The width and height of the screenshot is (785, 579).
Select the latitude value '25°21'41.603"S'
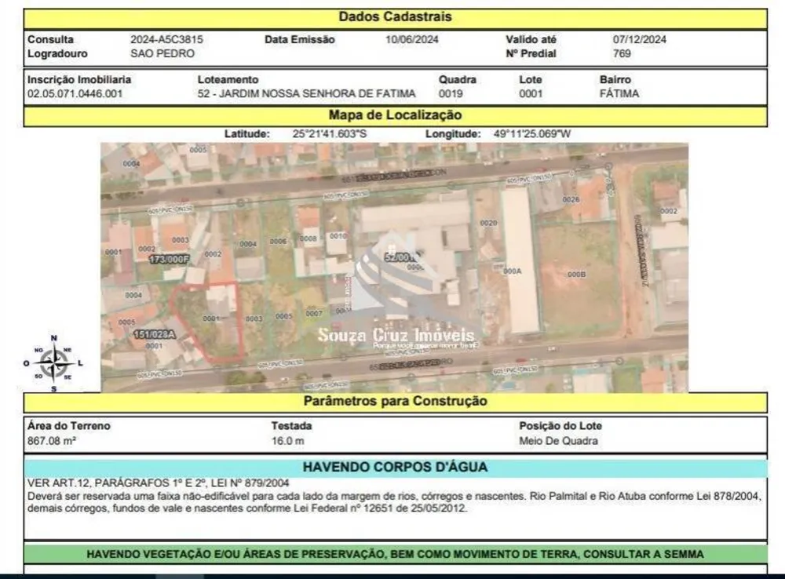coord(330,133)
